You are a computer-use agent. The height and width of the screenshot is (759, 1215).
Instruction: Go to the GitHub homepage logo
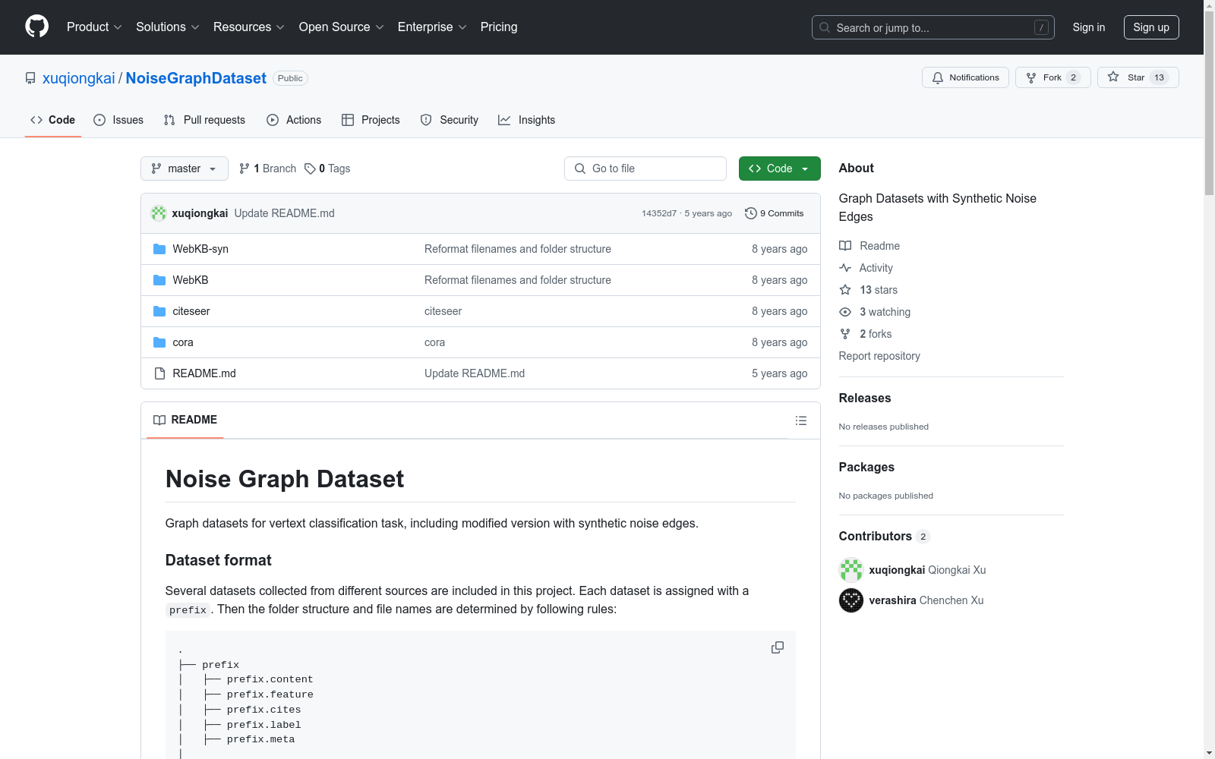(36, 27)
